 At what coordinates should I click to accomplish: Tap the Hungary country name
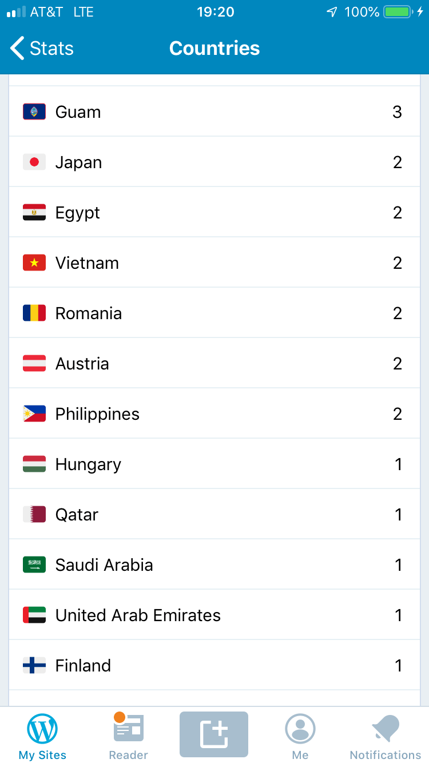(88, 464)
